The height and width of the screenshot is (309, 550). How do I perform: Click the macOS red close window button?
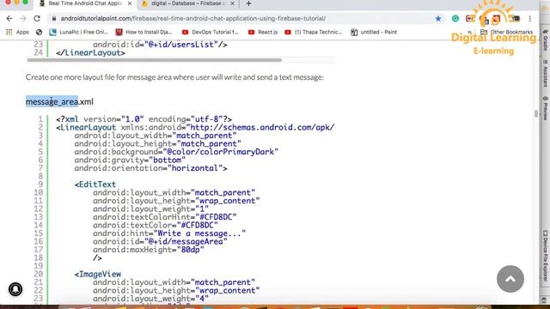8,2
